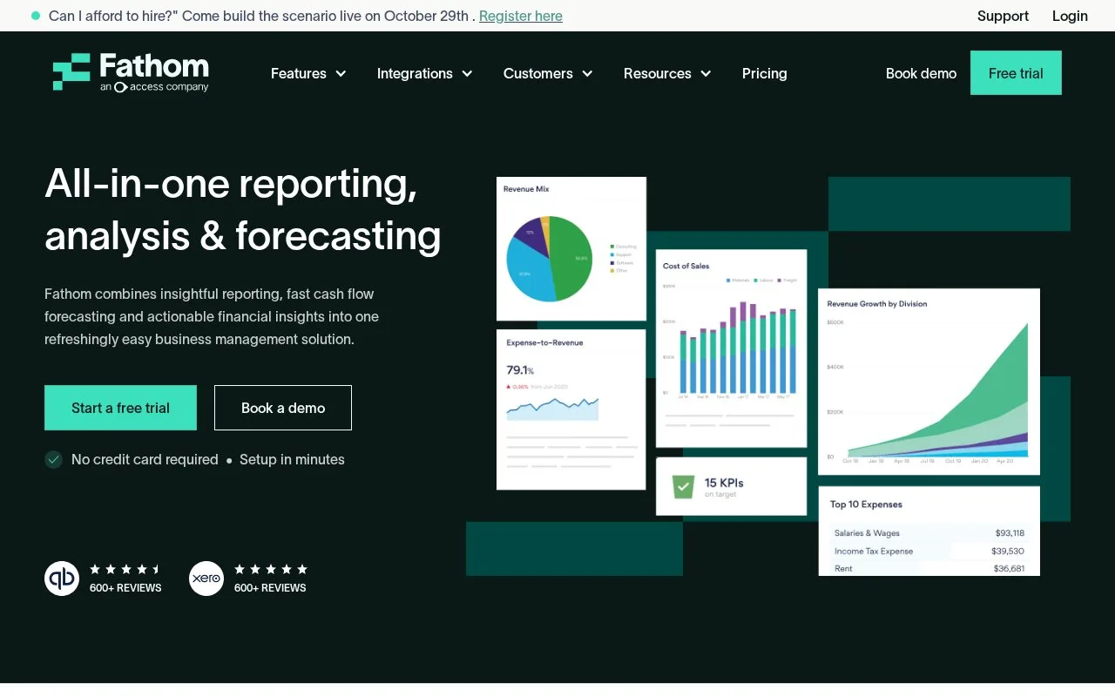Click the green dot beside the announcement

36,16
